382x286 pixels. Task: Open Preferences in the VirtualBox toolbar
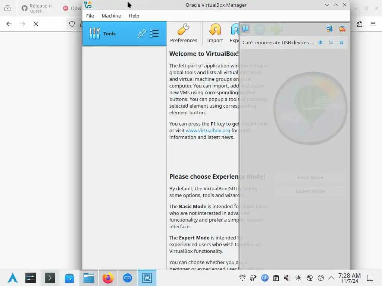(x=184, y=33)
